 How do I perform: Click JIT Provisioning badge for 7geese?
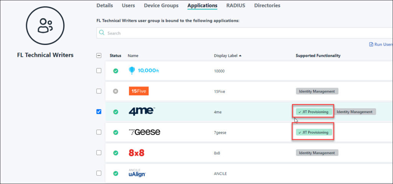point(313,132)
